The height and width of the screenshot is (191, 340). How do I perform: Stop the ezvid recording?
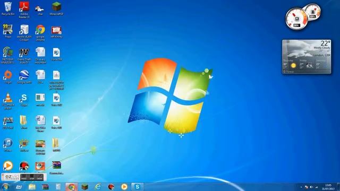pos(32,177)
